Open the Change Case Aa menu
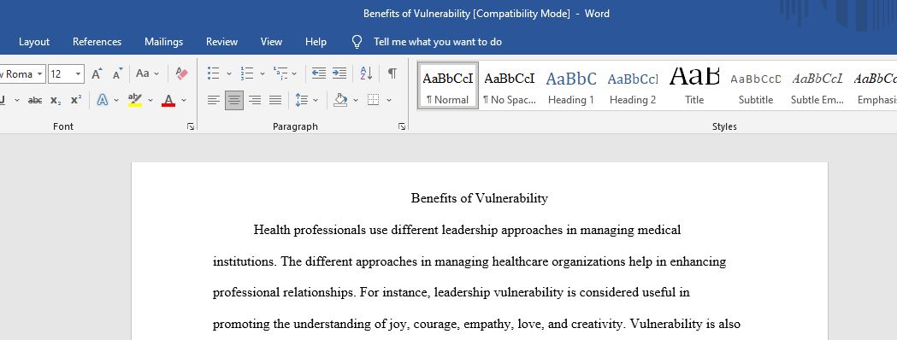The height and width of the screenshot is (340, 897). click(x=147, y=73)
